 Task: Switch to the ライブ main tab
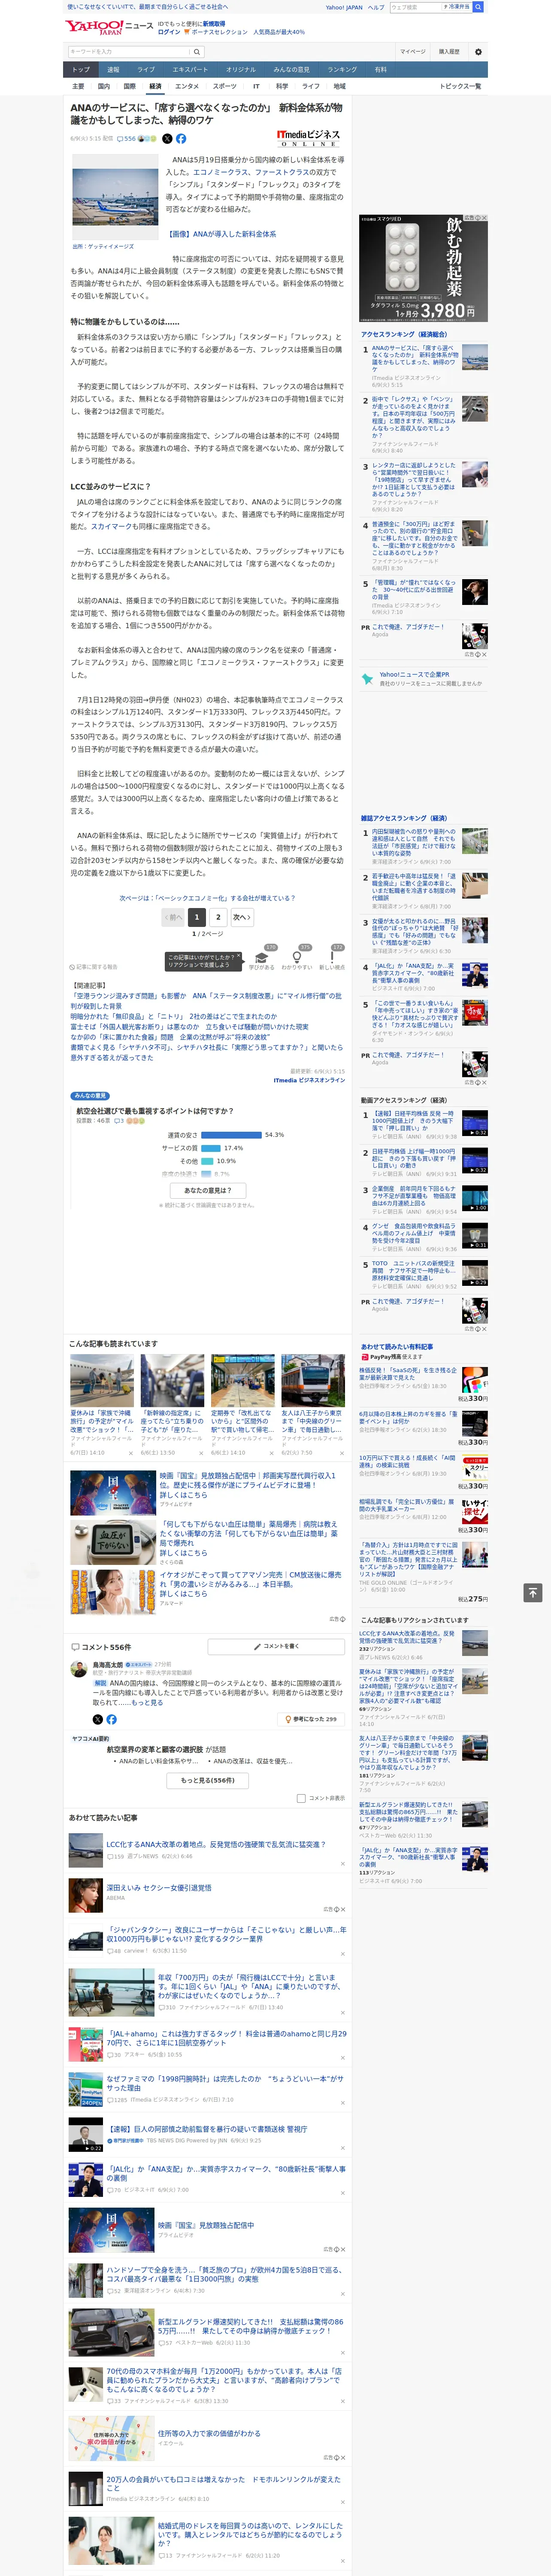pos(146,70)
